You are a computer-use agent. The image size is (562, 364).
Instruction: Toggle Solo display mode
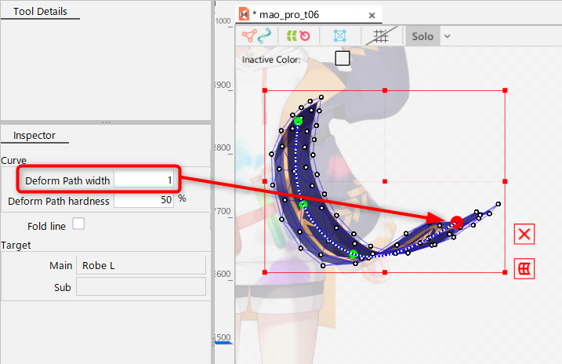pos(422,36)
